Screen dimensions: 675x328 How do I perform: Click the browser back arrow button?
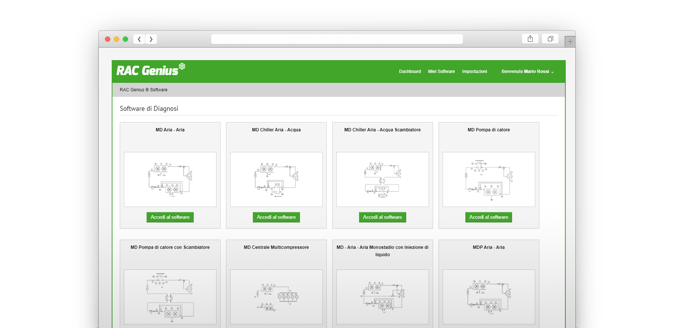click(139, 39)
